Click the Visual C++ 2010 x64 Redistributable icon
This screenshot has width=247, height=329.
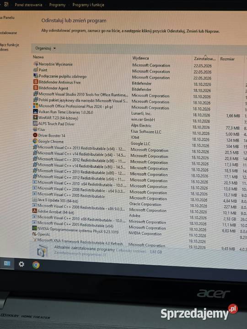point(35,182)
